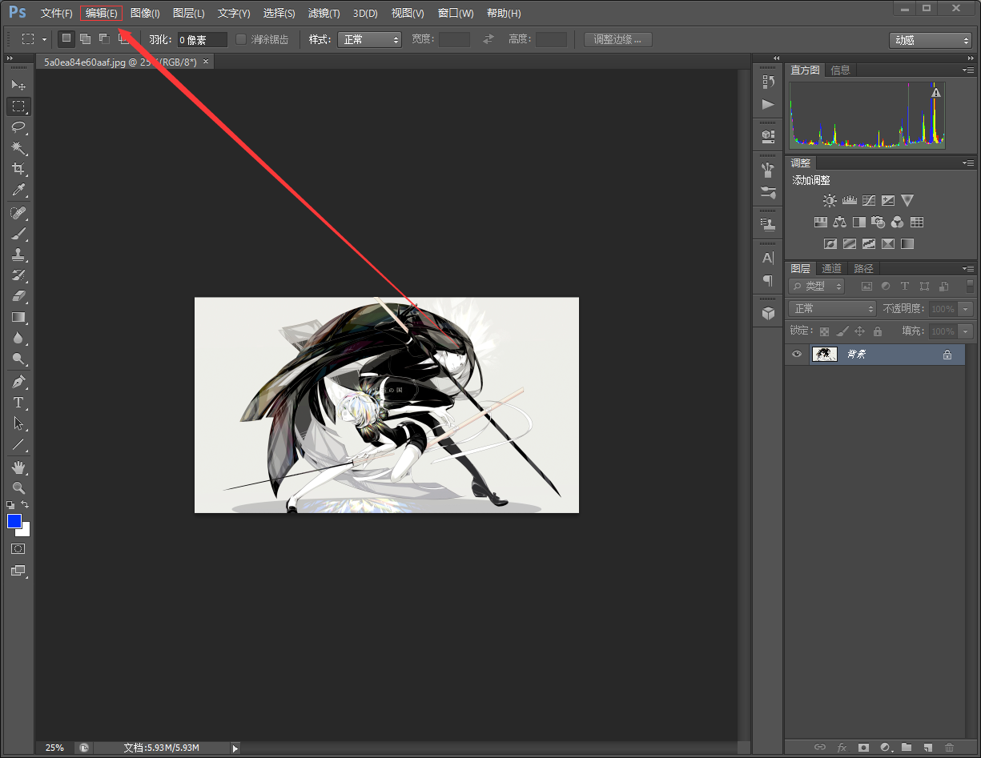Image resolution: width=981 pixels, height=758 pixels.
Task: Open the Character panel icon
Action: coord(768,258)
